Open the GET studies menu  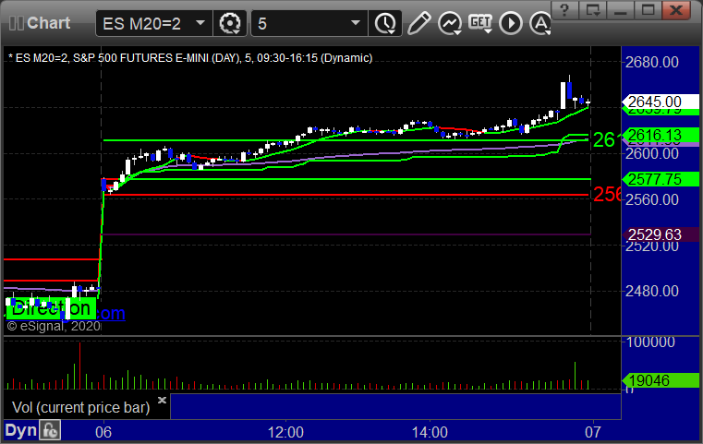click(480, 23)
